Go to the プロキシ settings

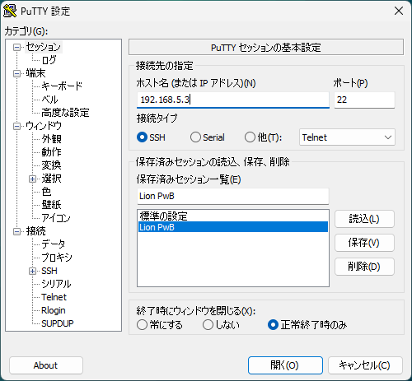point(57,258)
